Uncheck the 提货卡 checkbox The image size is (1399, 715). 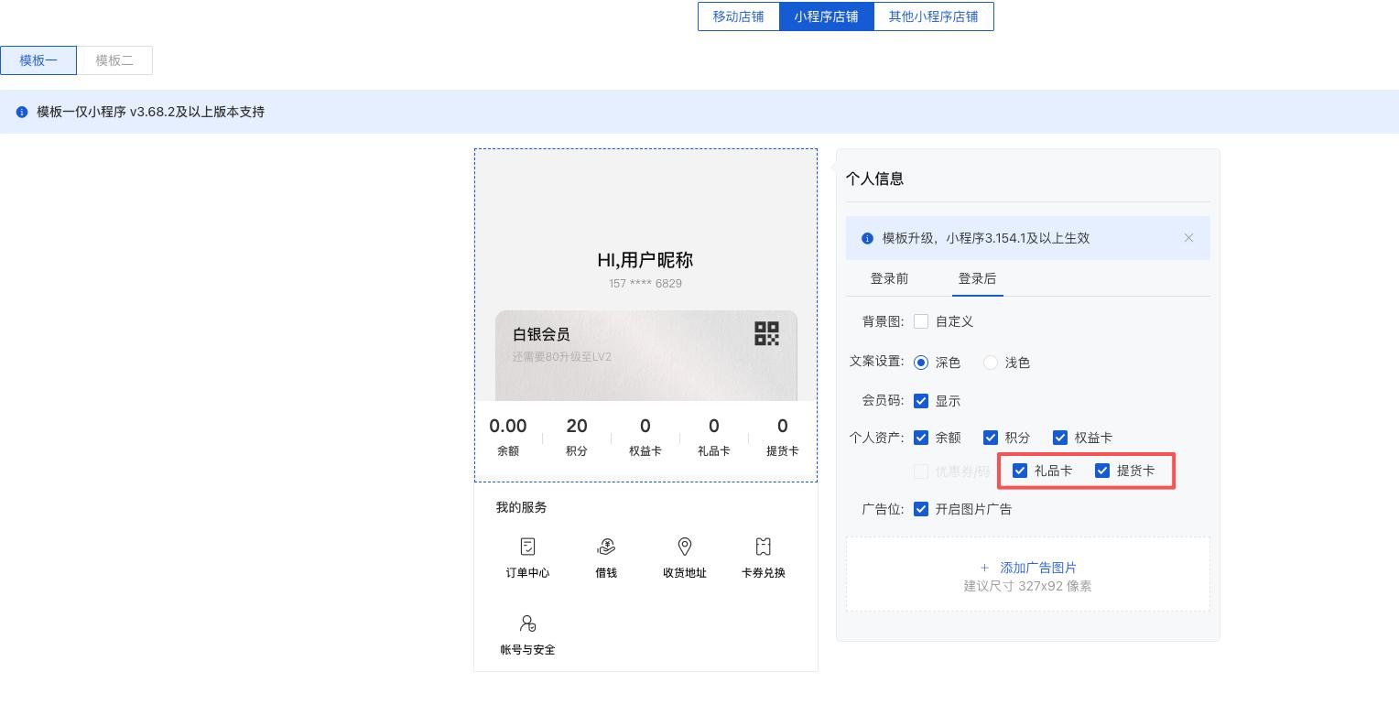[x=1102, y=471]
